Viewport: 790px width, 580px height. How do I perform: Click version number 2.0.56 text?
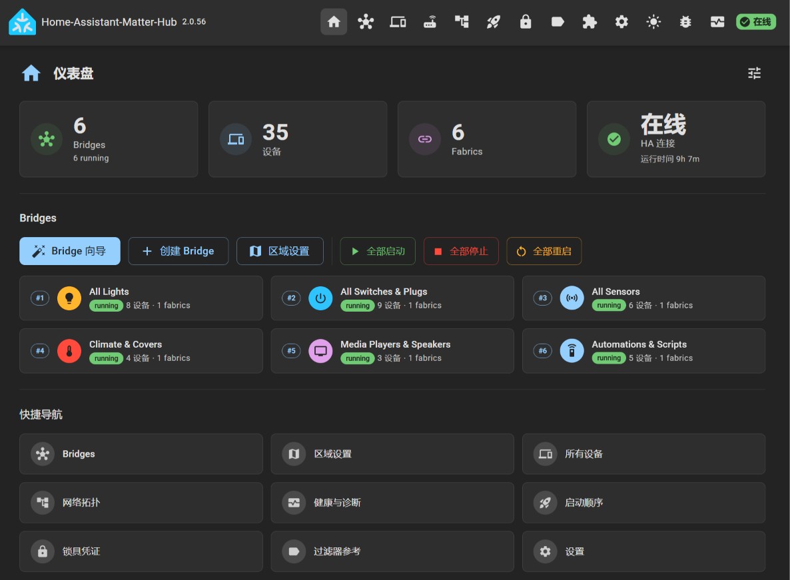coord(194,22)
